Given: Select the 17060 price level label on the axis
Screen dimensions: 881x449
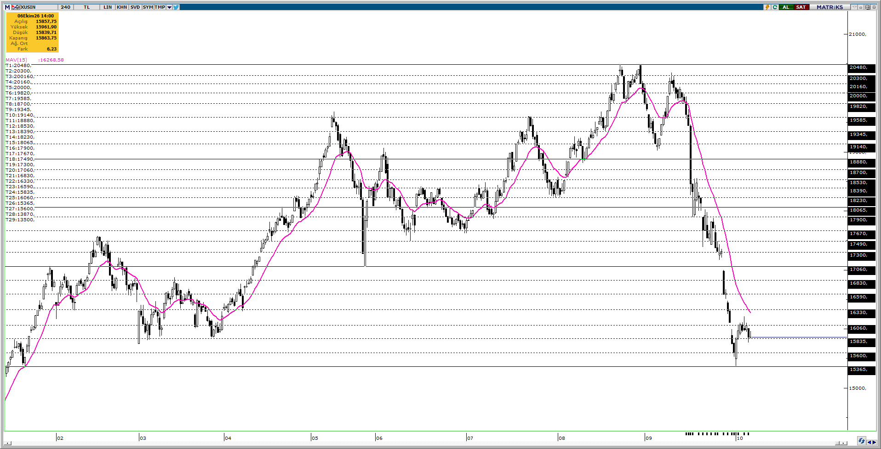Looking at the screenshot, I should click(861, 269).
